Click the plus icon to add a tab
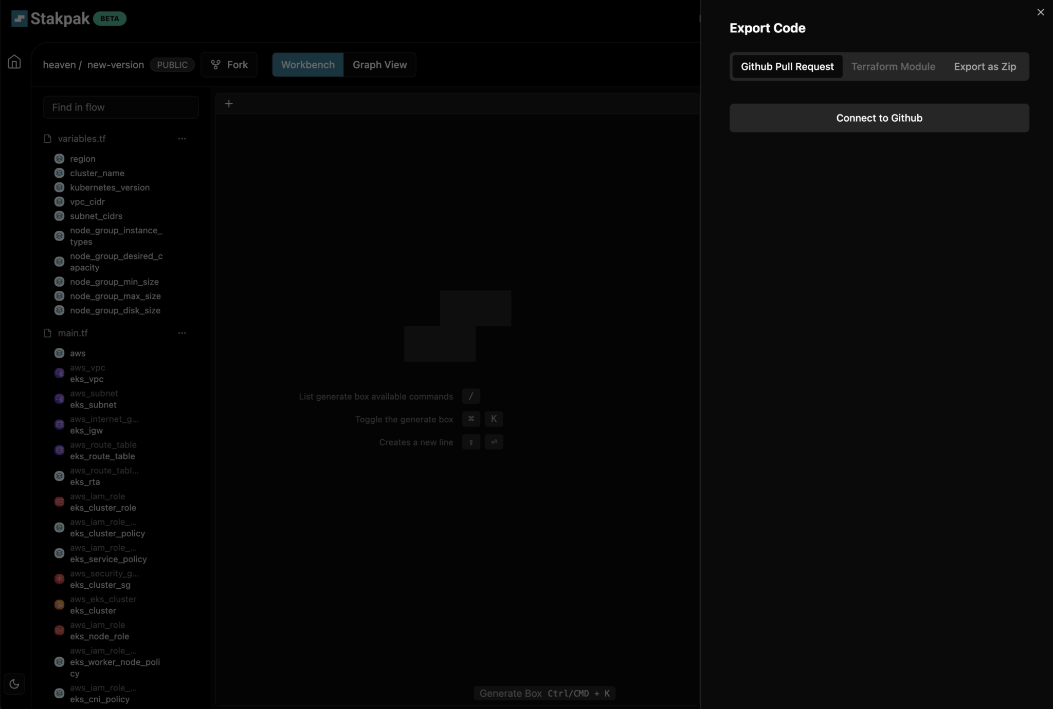 [x=229, y=104]
